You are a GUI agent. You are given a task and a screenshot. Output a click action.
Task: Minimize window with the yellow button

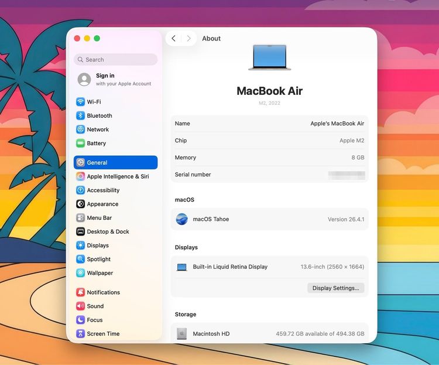tap(87, 39)
